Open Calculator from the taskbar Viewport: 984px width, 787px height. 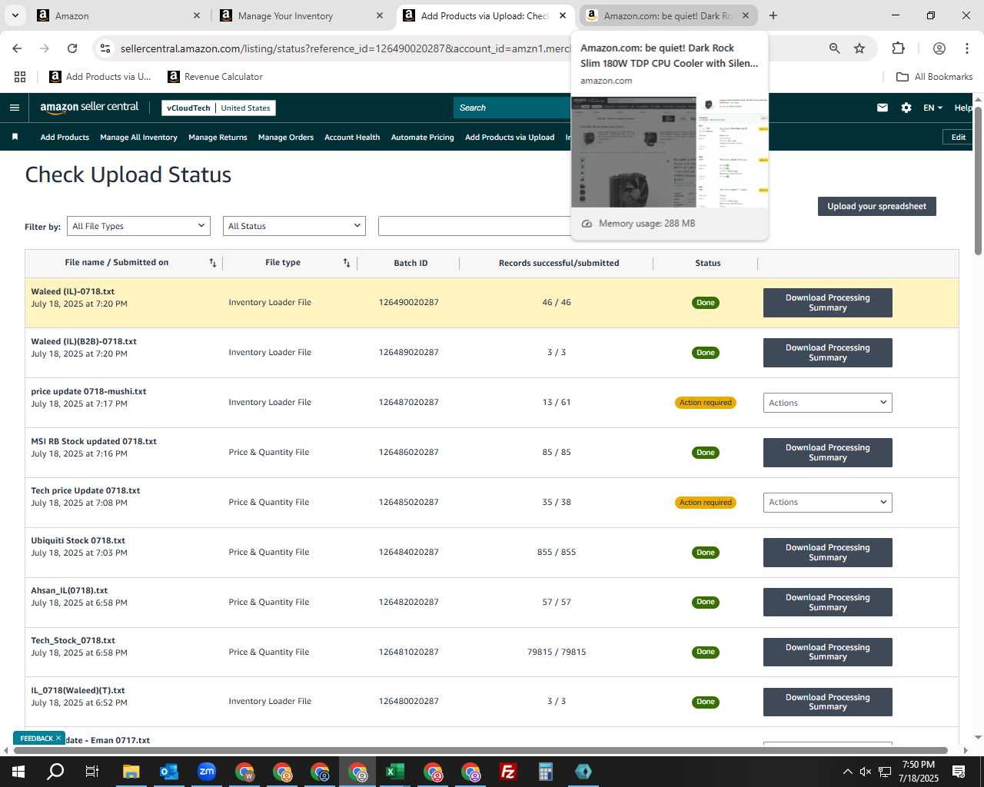coord(546,772)
